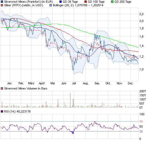Click the April month axis label

[42, 83]
